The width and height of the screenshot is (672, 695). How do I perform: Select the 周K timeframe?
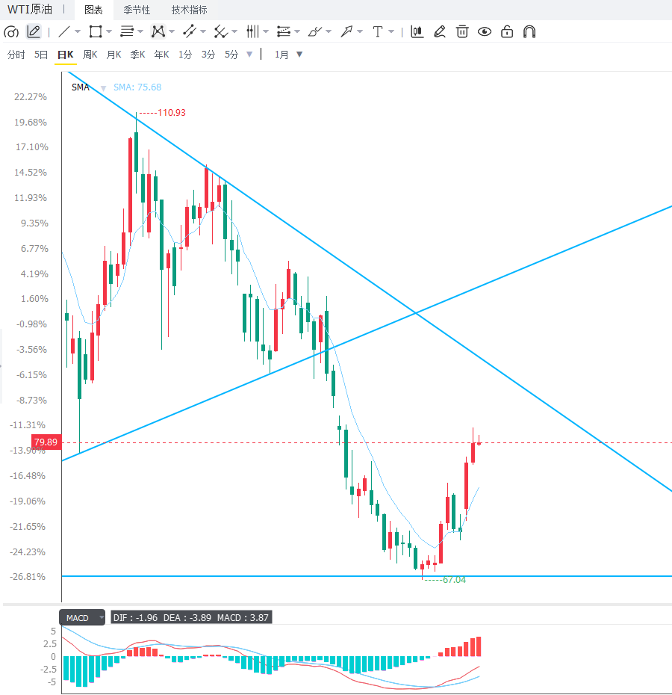90,55
